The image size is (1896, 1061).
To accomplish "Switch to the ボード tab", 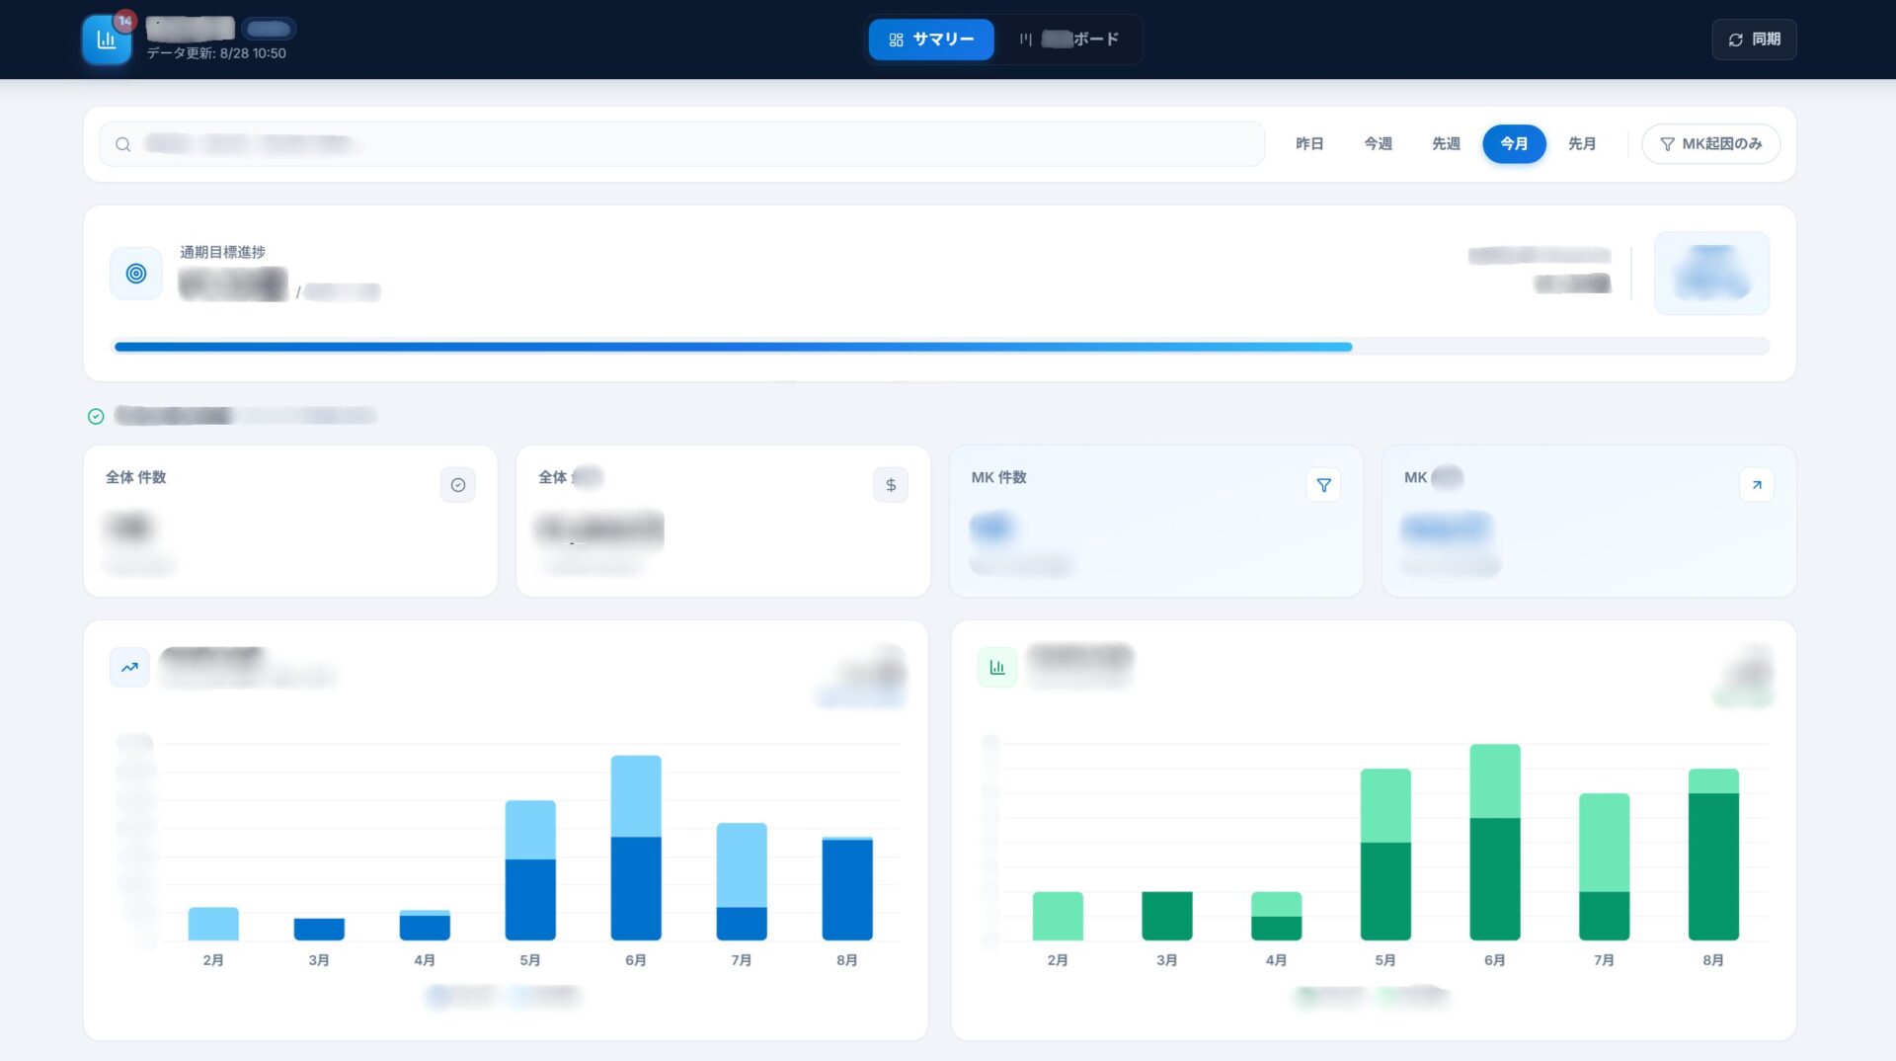I will [x=1069, y=40].
